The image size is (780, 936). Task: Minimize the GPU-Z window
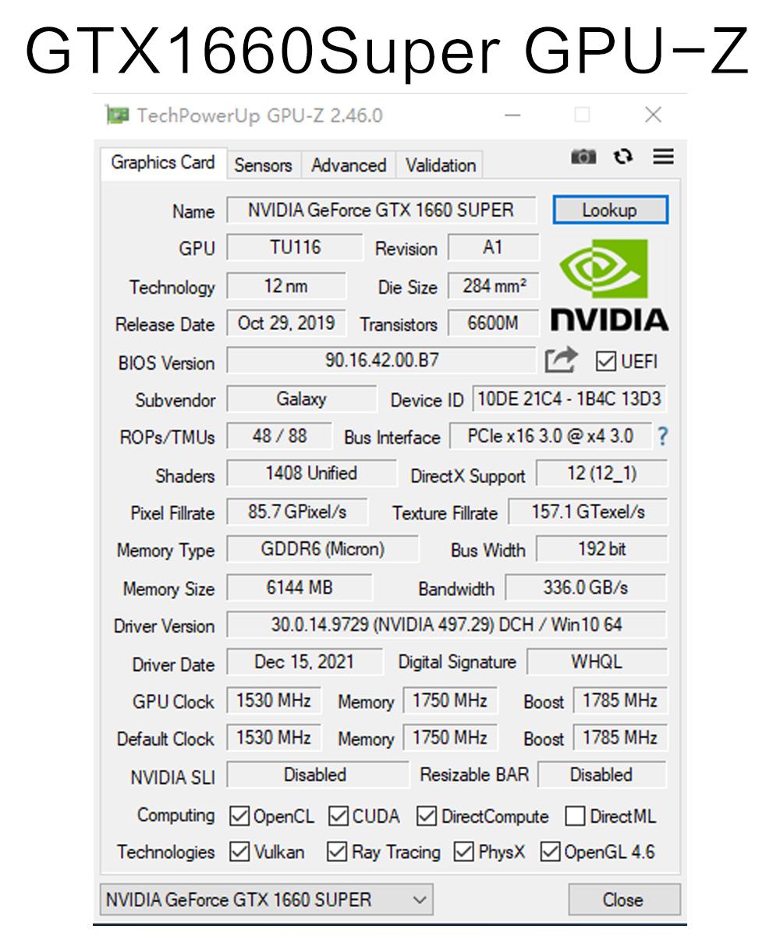coord(512,115)
